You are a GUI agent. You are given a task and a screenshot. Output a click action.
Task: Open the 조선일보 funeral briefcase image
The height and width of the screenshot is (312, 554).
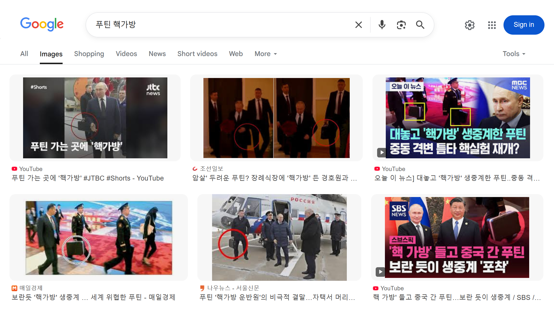coord(276,118)
